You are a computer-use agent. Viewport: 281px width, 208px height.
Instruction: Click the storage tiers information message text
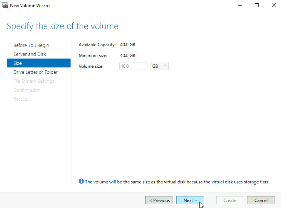coord(177,182)
